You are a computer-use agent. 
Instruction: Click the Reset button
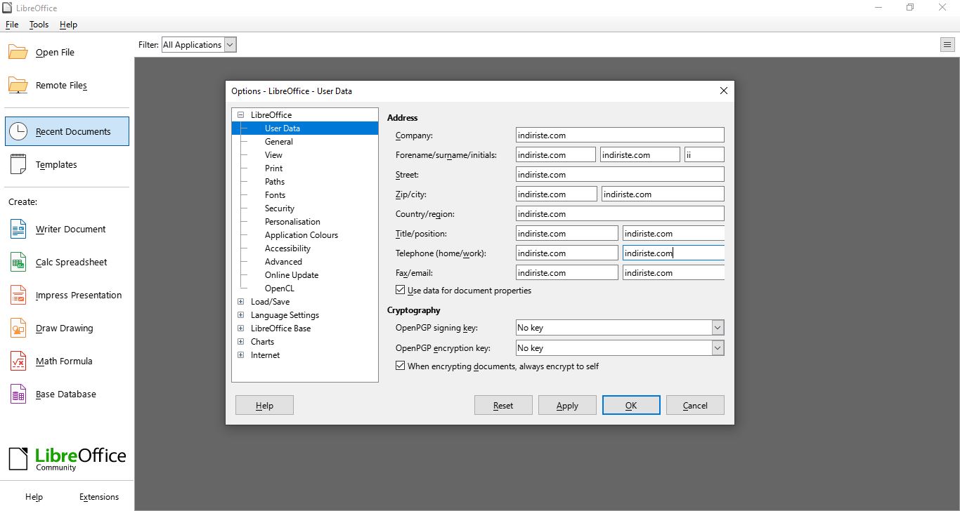click(x=503, y=405)
